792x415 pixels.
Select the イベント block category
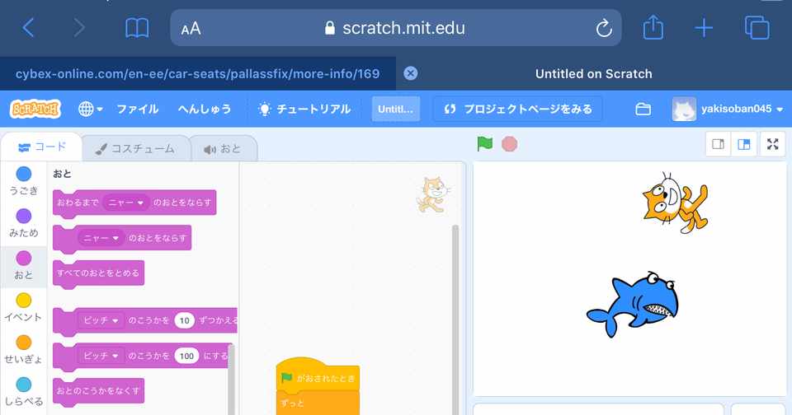(23, 307)
